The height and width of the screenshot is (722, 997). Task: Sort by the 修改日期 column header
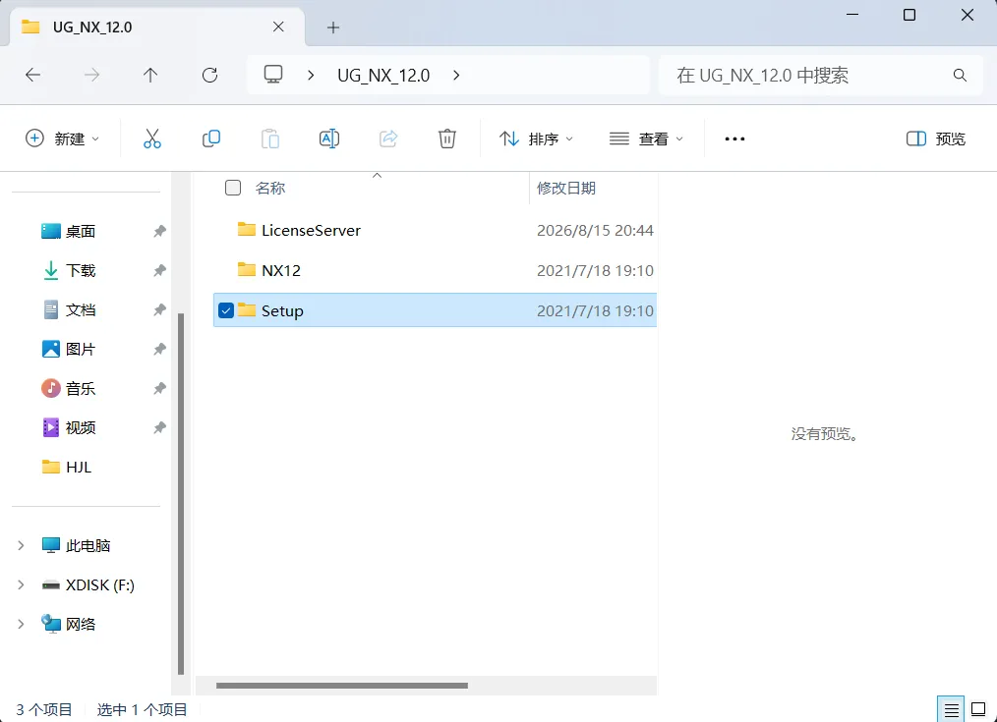click(x=566, y=188)
